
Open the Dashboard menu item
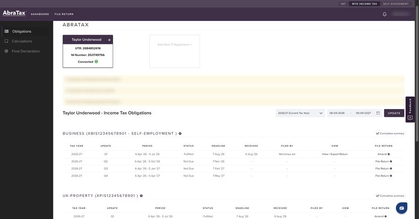(40, 14)
